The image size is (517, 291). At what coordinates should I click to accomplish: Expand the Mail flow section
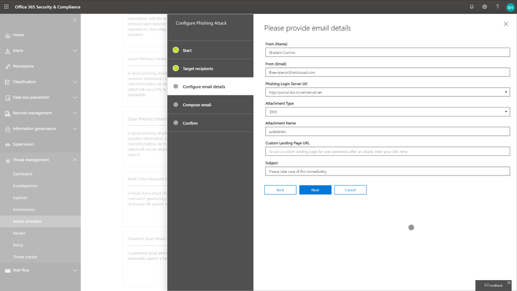click(x=75, y=270)
